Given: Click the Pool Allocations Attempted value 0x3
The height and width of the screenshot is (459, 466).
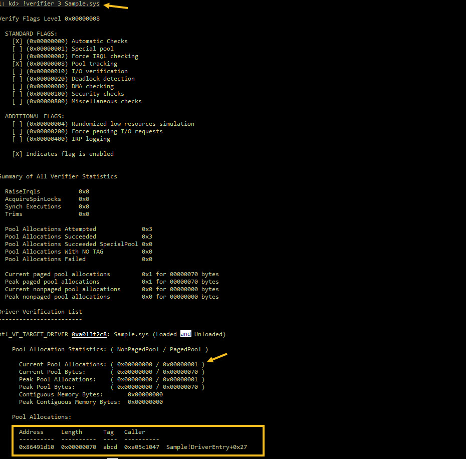Looking at the screenshot, I should pyautogui.click(x=147, y=229).
